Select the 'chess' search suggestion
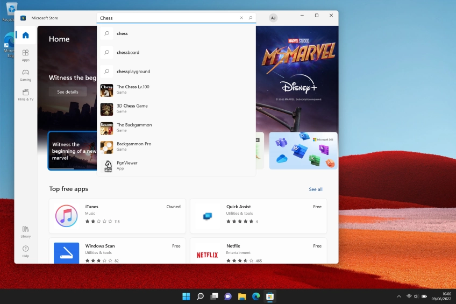The width and height of the screenshot is (456, 304). [176, 33]
